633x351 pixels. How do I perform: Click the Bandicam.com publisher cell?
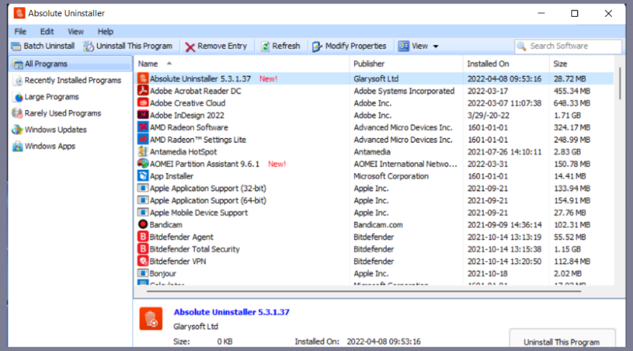click(x=378, y=225)
